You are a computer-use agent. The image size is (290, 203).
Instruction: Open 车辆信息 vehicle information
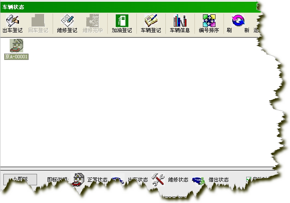click(180, 24)
